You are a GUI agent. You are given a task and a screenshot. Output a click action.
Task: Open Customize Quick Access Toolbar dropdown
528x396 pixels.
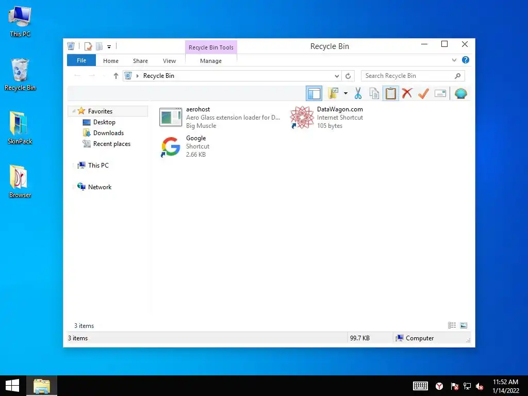(109, 47)
